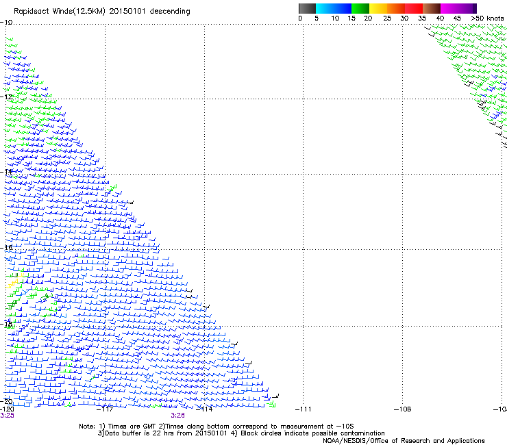Select the "30" legend scale label
The height and width of the screenshot is (445, 507).
coord(404,18)
